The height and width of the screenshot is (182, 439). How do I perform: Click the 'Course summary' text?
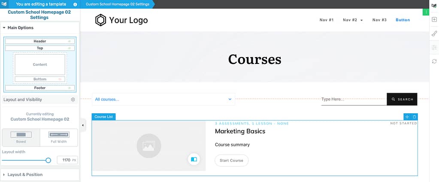point(232,145)
